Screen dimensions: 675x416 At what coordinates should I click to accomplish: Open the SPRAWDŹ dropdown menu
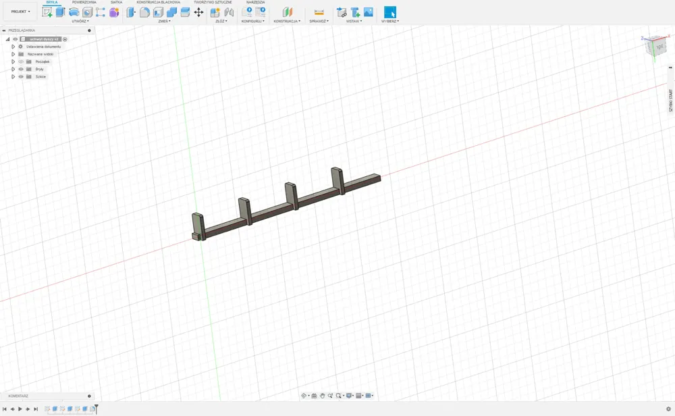coord(319,21)
